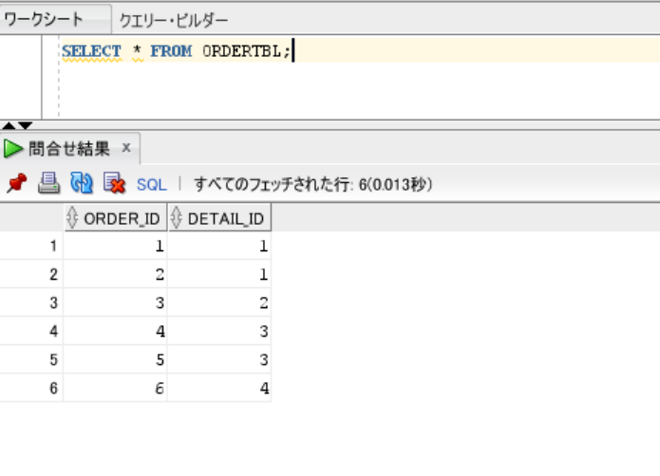Refresh the query results
The image size is (660, 476).
click(x=81, y=183)
